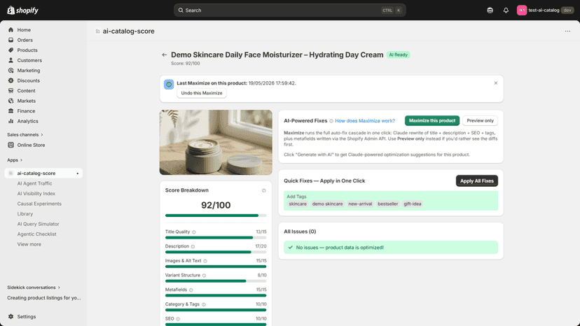The height and width of the screenshot is (326, 580).
Task: Click the dev badge beside the store name
Action: (x=567, y=10)
